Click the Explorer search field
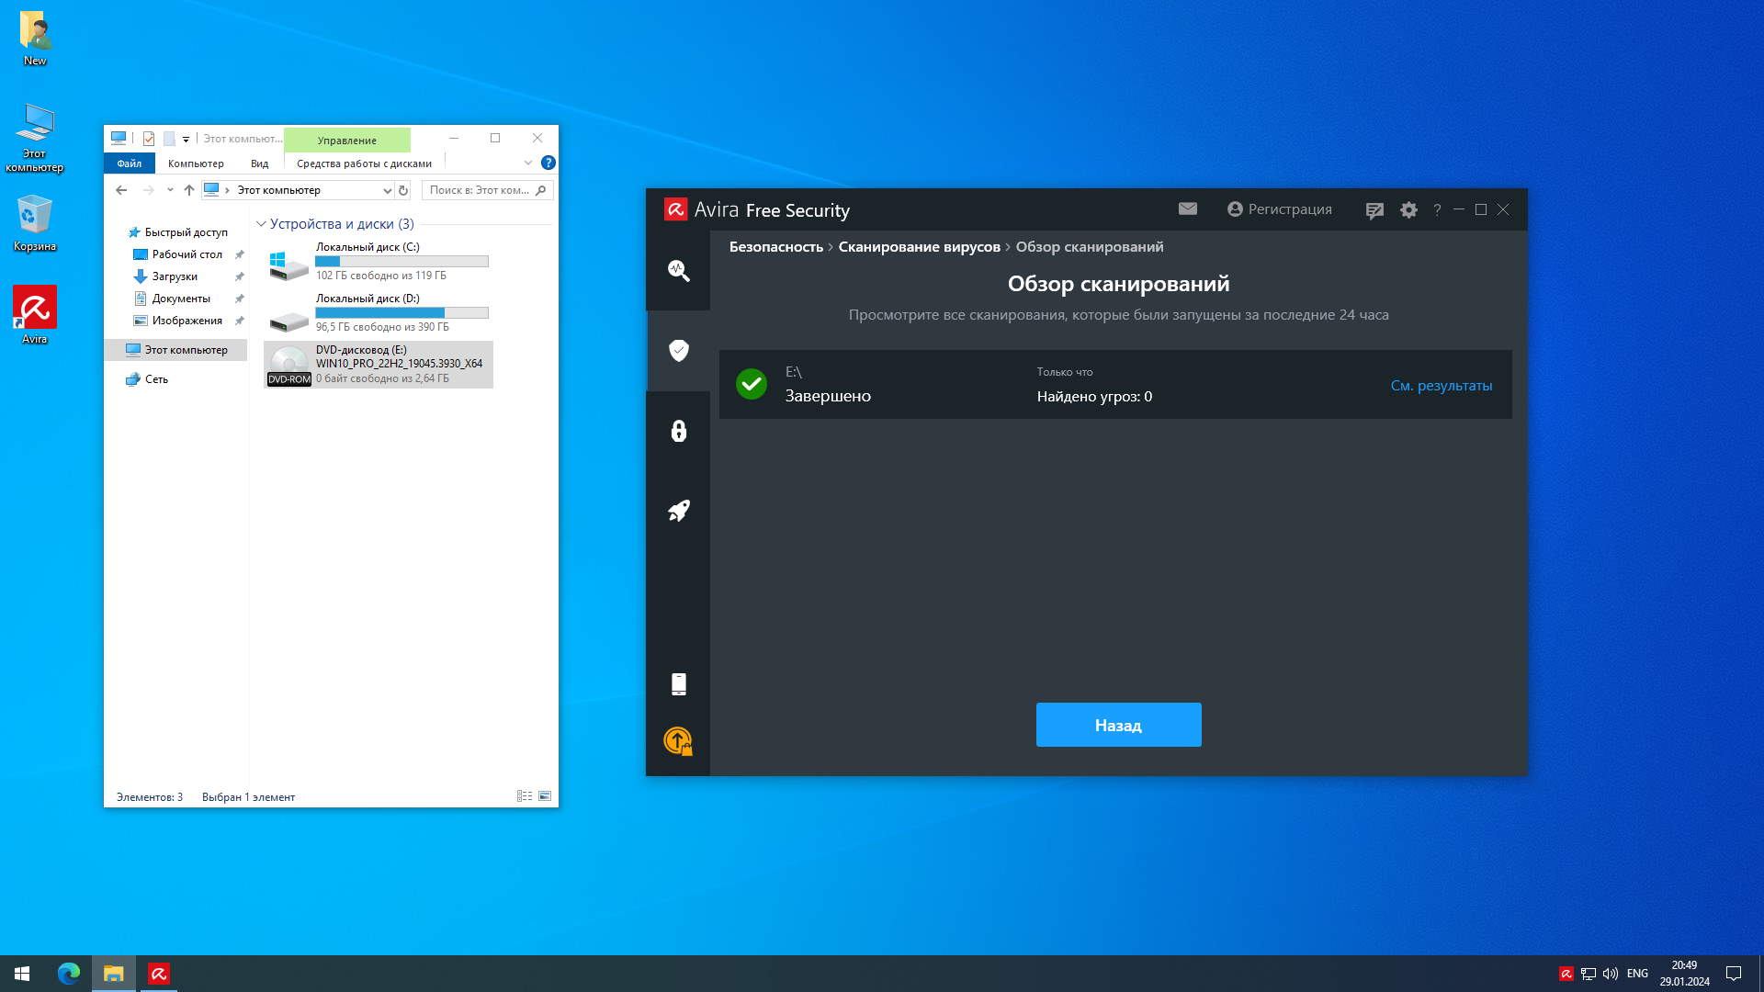 (x=480, y=190)
